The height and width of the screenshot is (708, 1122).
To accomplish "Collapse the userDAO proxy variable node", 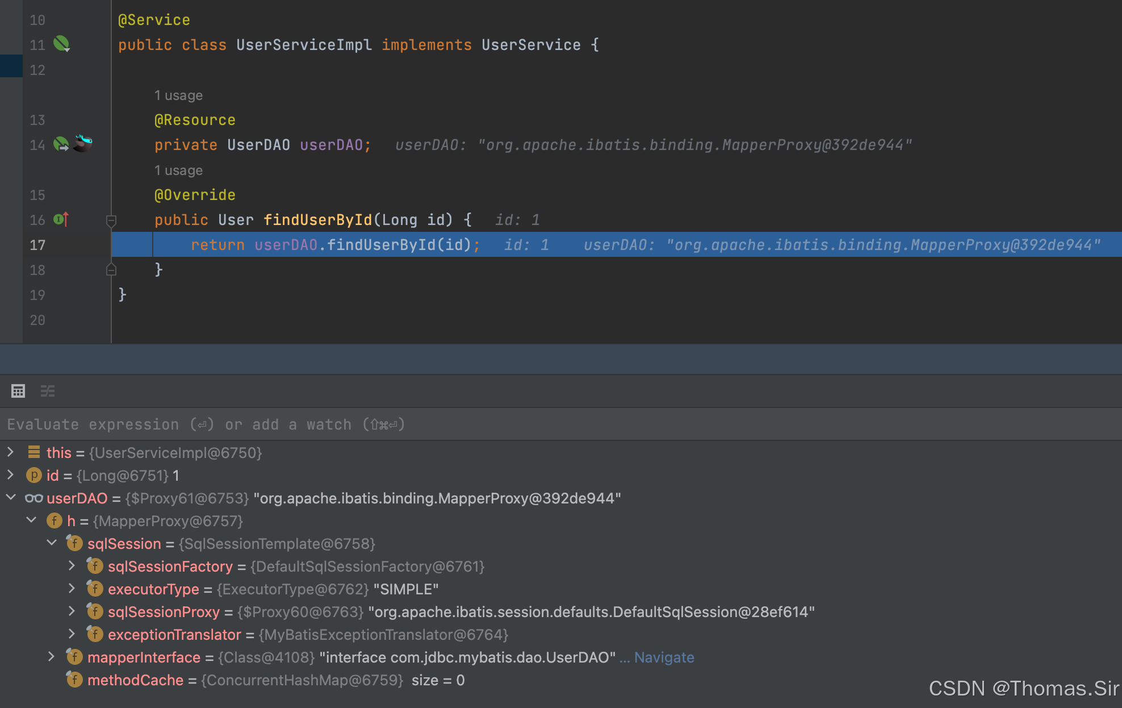I will [10, 498].
